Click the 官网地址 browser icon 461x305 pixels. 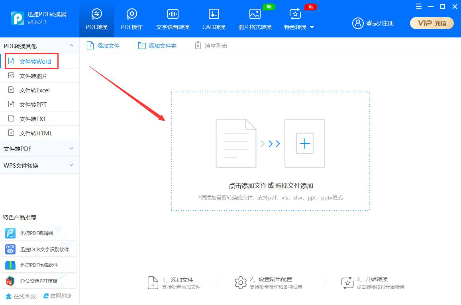[46, 296]
